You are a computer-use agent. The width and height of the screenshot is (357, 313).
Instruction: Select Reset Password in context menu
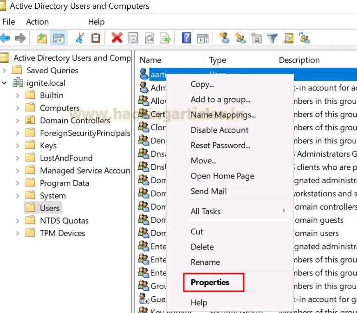pyautogui.click(x=220, y=145)
